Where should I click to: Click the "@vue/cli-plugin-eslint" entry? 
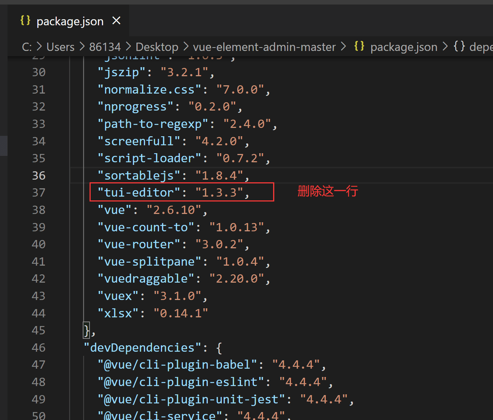click(x=181, y=382)
